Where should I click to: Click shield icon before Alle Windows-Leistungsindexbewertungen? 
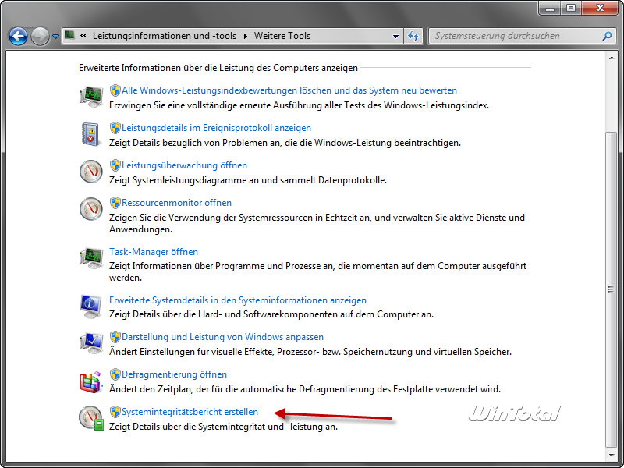coord(115,90)
